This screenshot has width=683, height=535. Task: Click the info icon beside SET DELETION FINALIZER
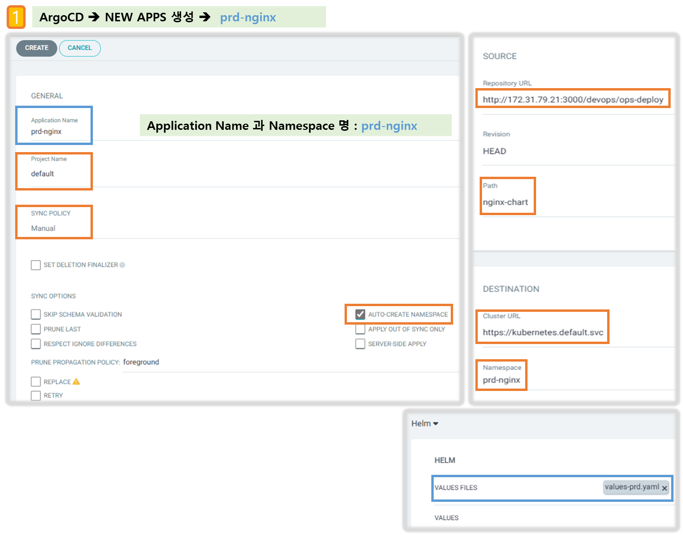click(122, 265)
